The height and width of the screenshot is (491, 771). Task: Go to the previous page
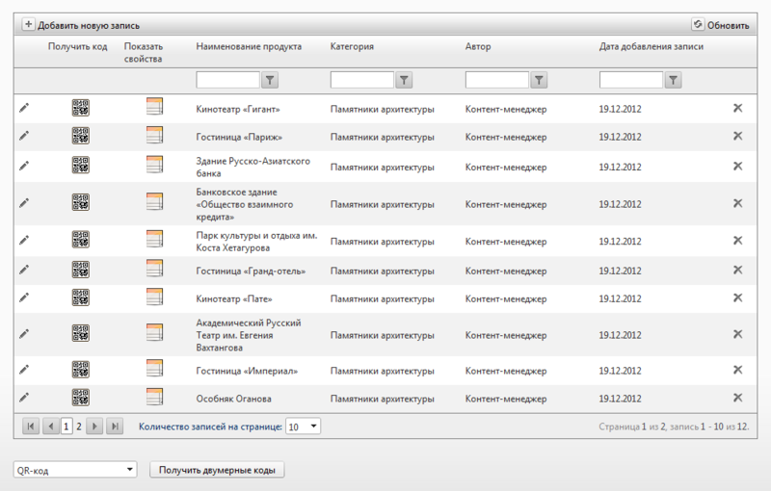[x=51, y=426]
